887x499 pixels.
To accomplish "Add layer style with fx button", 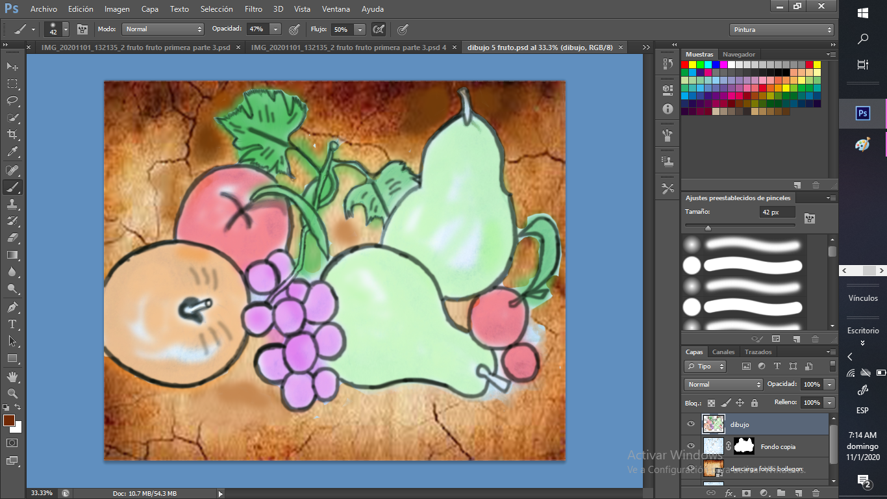I will [729, 493].
